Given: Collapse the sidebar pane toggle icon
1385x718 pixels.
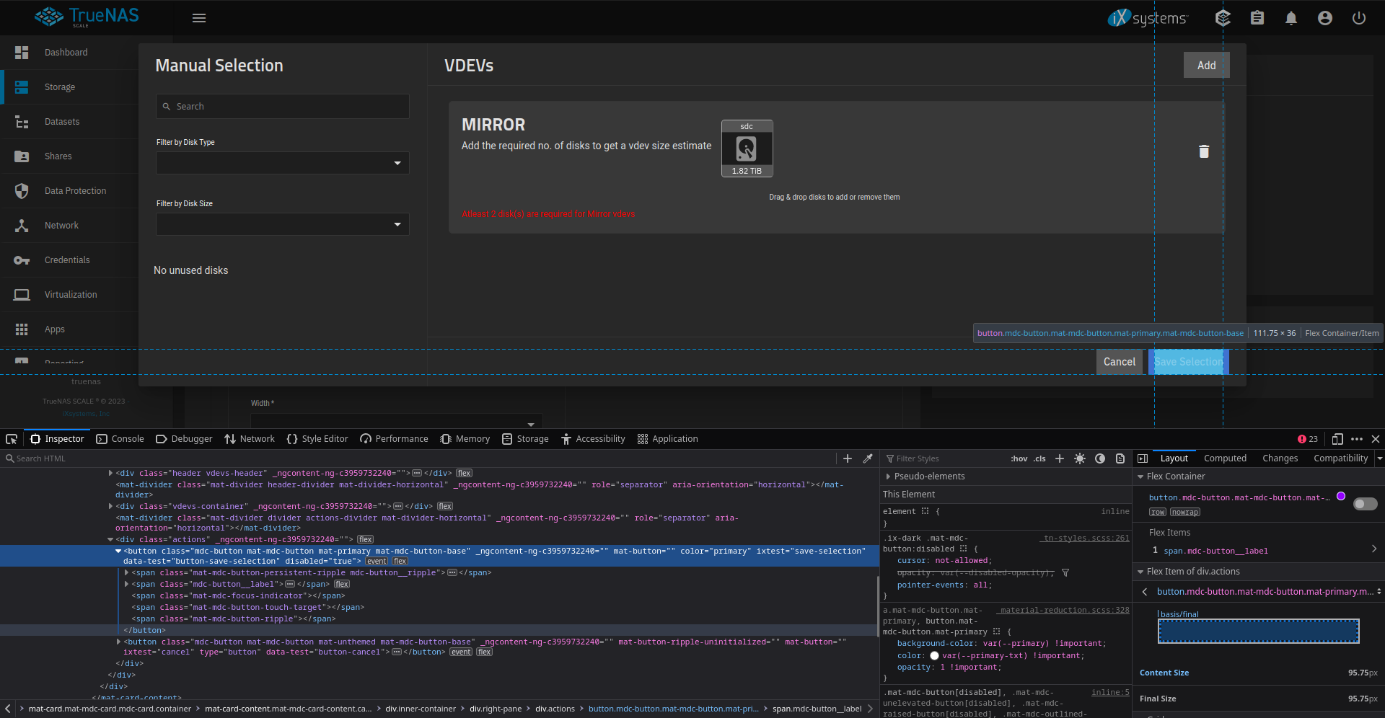Looking at the screenshot, I should coord(1143,458).
